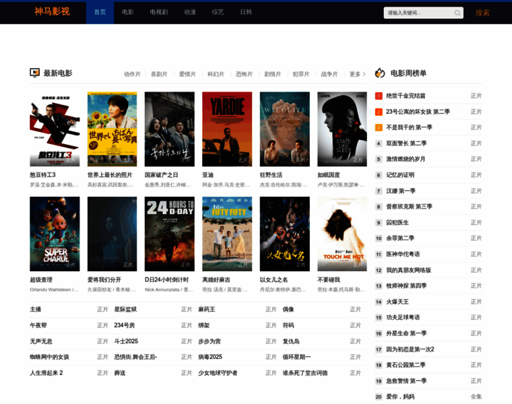Open 憨豆特工3 movie poster
Screen dimensions: 512x404
click(x=55, y=129)
